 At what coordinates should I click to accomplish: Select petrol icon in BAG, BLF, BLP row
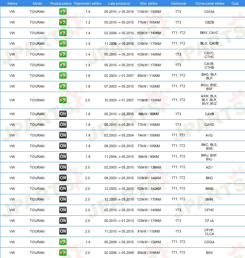click(63, 76)
